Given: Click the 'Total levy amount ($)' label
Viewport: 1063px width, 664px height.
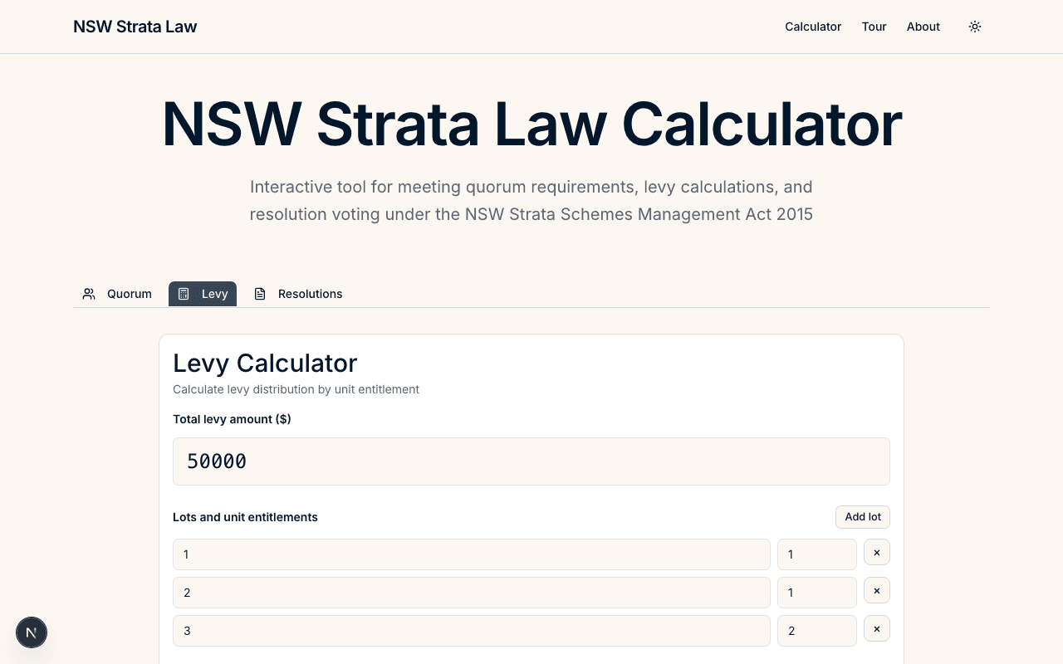Looking at the screenshot, I should [232, 419].
